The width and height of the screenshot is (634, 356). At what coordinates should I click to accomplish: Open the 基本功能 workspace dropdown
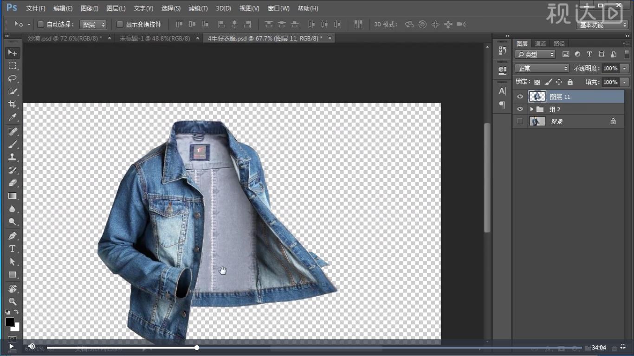602,25
